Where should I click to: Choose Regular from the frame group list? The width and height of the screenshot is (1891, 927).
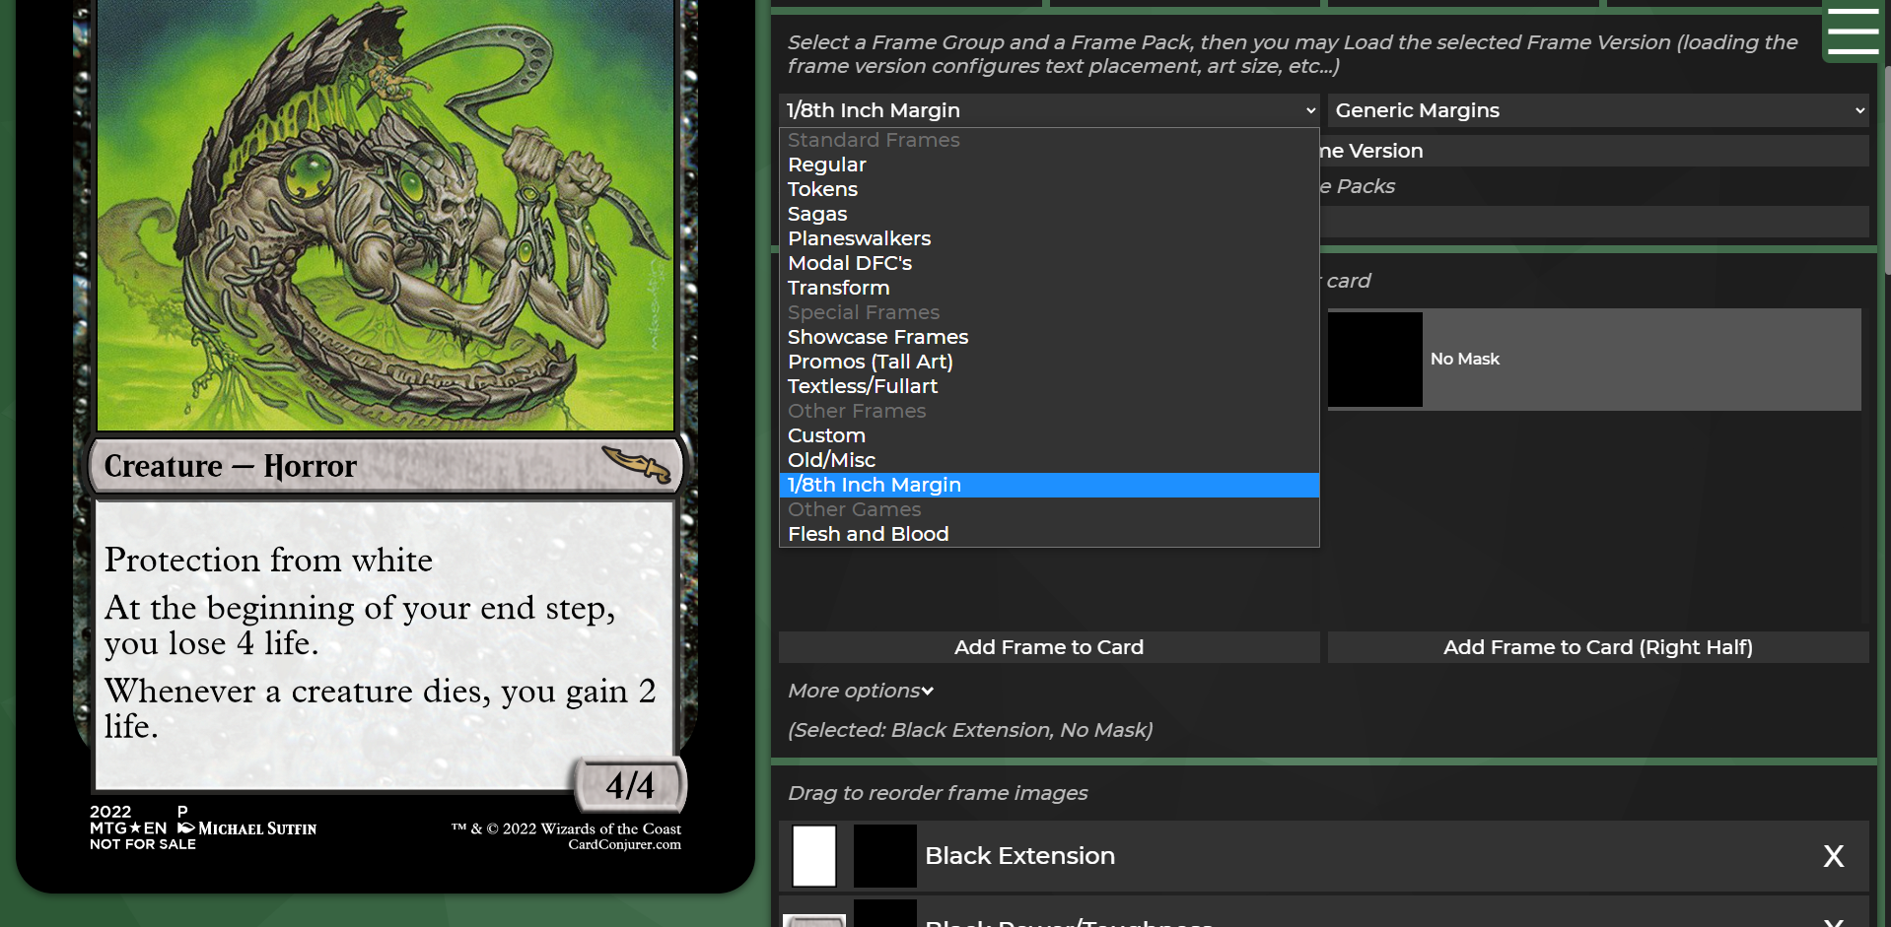point(1049,165)
